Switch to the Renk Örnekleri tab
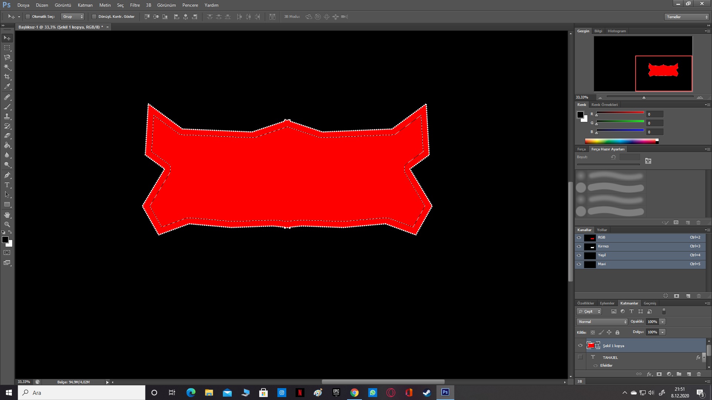This screenshot has width=712, height=400. tap(604, 105)
